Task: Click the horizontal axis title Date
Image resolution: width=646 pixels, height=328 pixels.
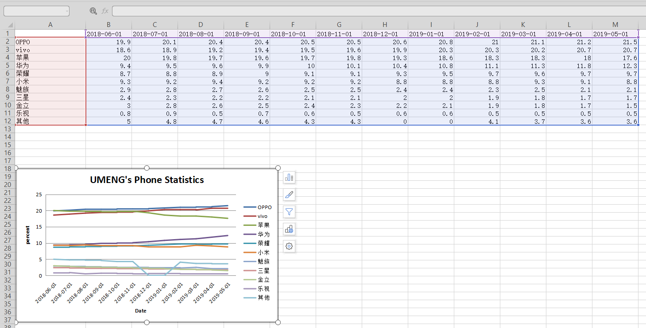Action: [x=141, y=311]
